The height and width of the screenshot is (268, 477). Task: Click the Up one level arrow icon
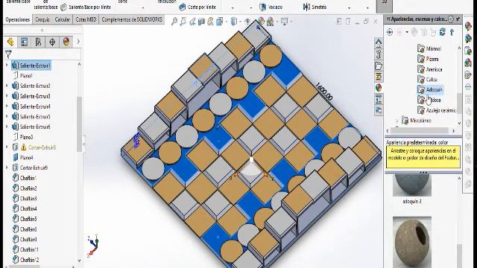click(452, 32)
